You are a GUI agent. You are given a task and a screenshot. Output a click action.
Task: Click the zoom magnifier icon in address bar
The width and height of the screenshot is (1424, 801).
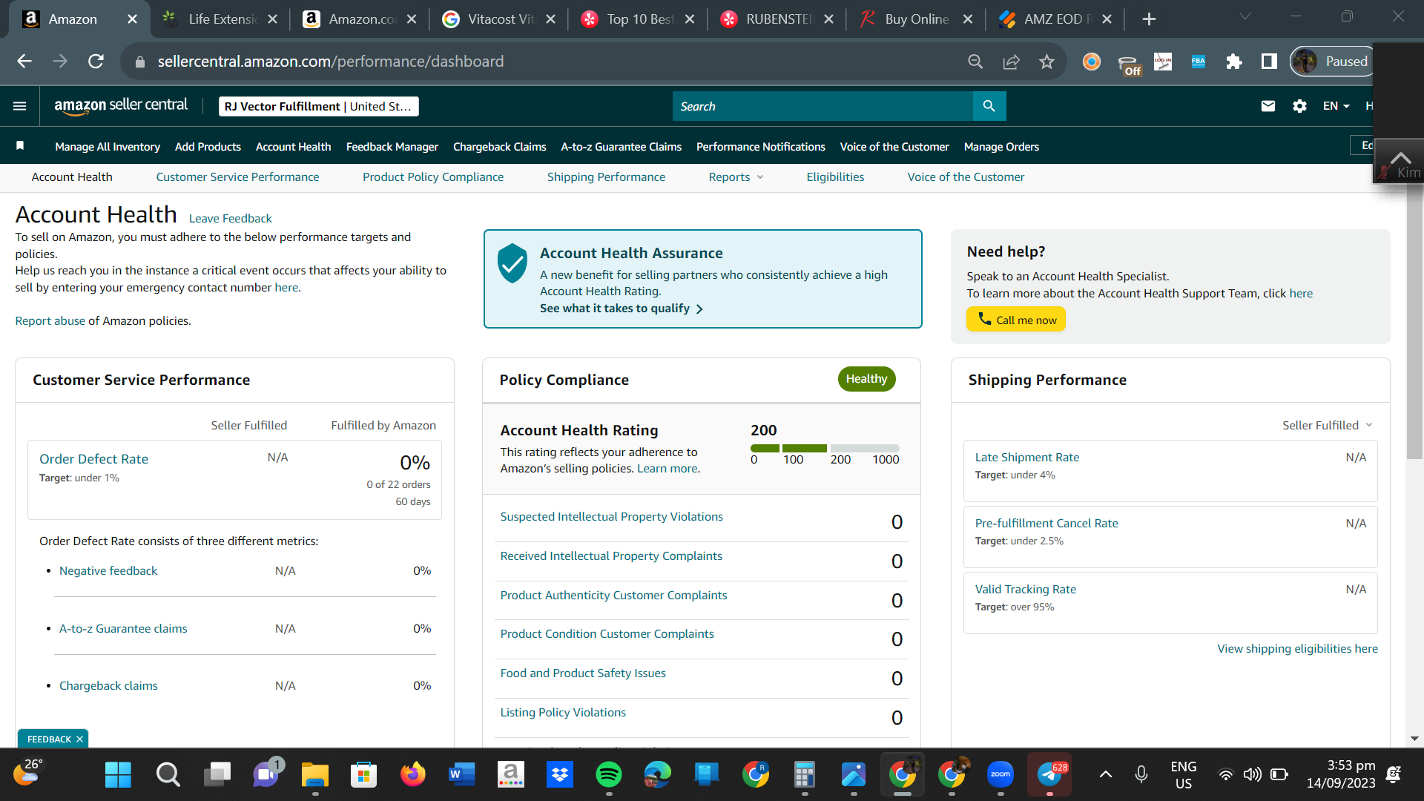pos(975,62)
